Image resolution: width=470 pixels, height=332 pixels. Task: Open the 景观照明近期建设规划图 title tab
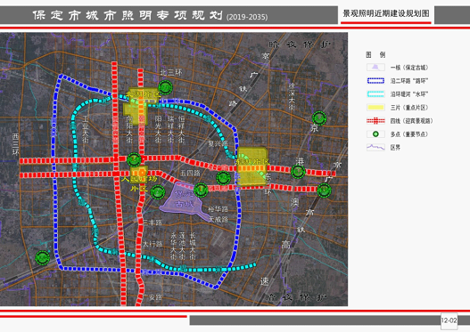(x=386, y=13)
